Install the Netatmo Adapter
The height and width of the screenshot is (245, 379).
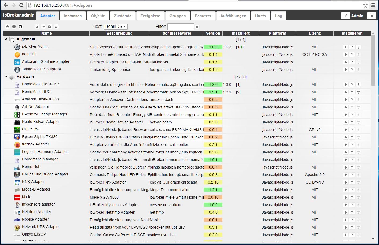[x=346, y=212]
